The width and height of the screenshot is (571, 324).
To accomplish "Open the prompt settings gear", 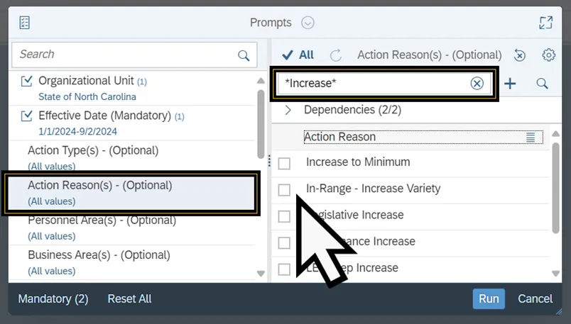I will click(x=548, y=55).
